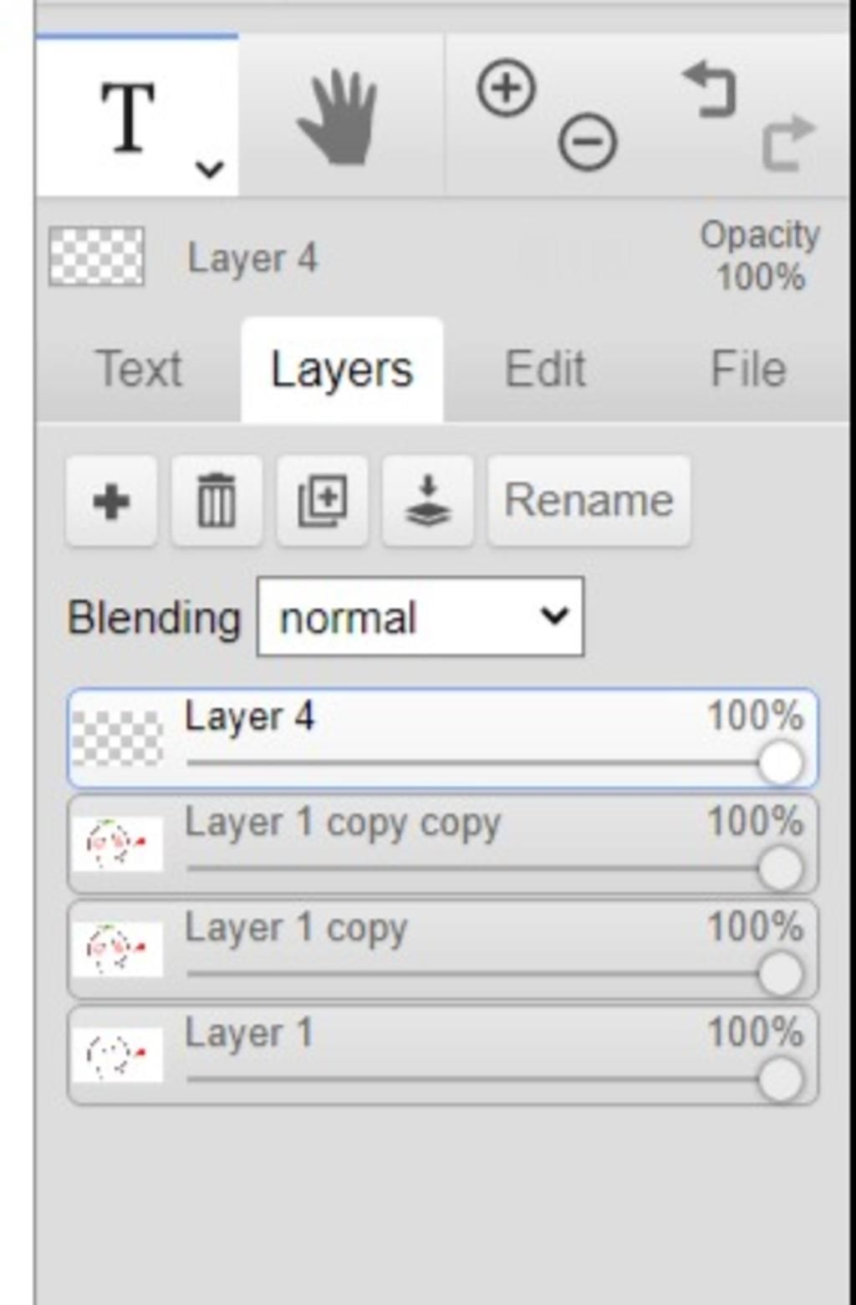Open Text tool options chevron
This screenshot has height=1305, width=856.
coord(209,170)
